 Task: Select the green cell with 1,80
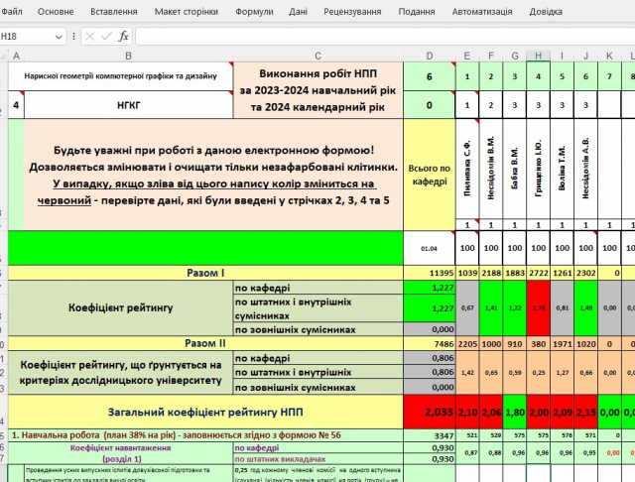(515, 412)
